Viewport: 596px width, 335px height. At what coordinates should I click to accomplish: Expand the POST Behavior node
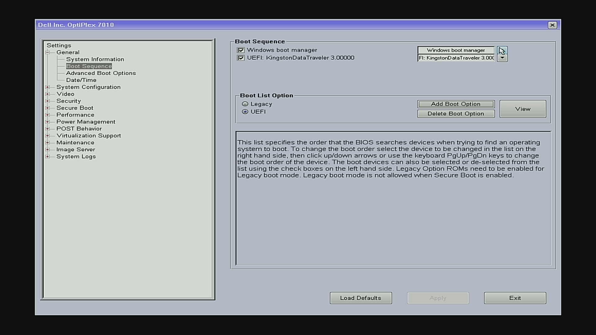tap(47, 129)
